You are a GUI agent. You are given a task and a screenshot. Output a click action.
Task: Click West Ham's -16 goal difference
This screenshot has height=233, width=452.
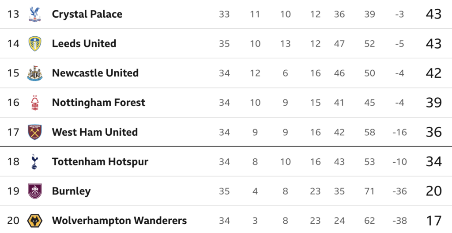[x=399, y=132]
